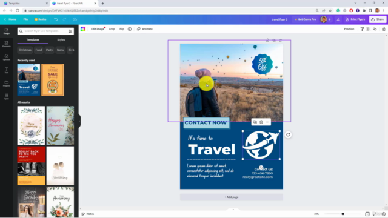Viewport: 388px width, 218px height.
Task: Select the CONTACT NOW text on flyer
Action: [206, 122]
